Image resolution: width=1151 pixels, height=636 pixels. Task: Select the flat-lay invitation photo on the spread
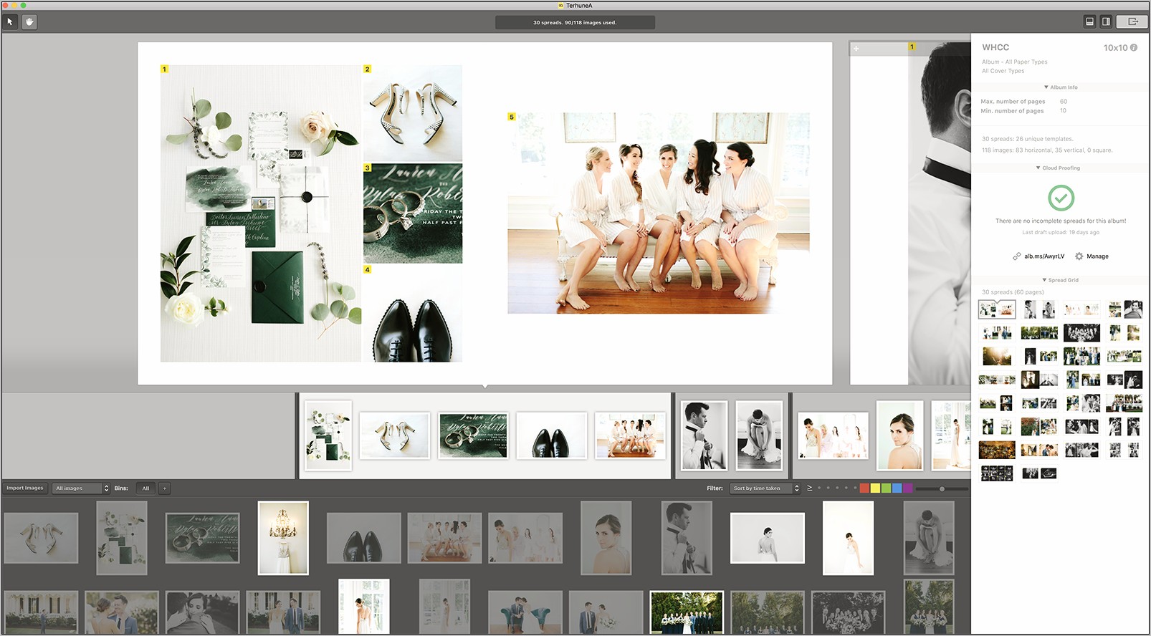261,213
